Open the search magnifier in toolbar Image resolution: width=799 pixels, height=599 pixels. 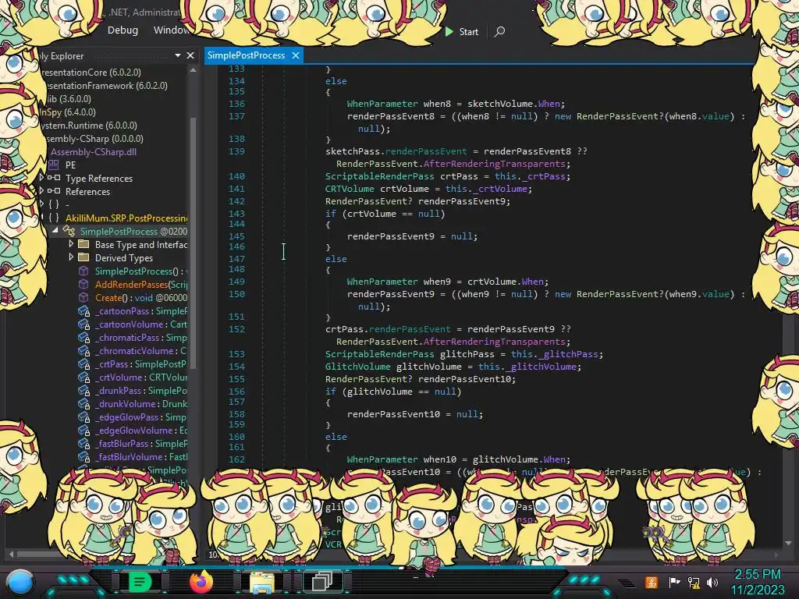[x=499, y=31]
